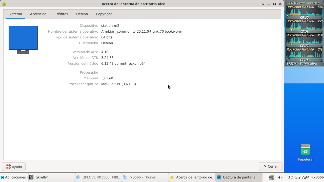Click the Distribuidor value Debian

coord(107,43)
